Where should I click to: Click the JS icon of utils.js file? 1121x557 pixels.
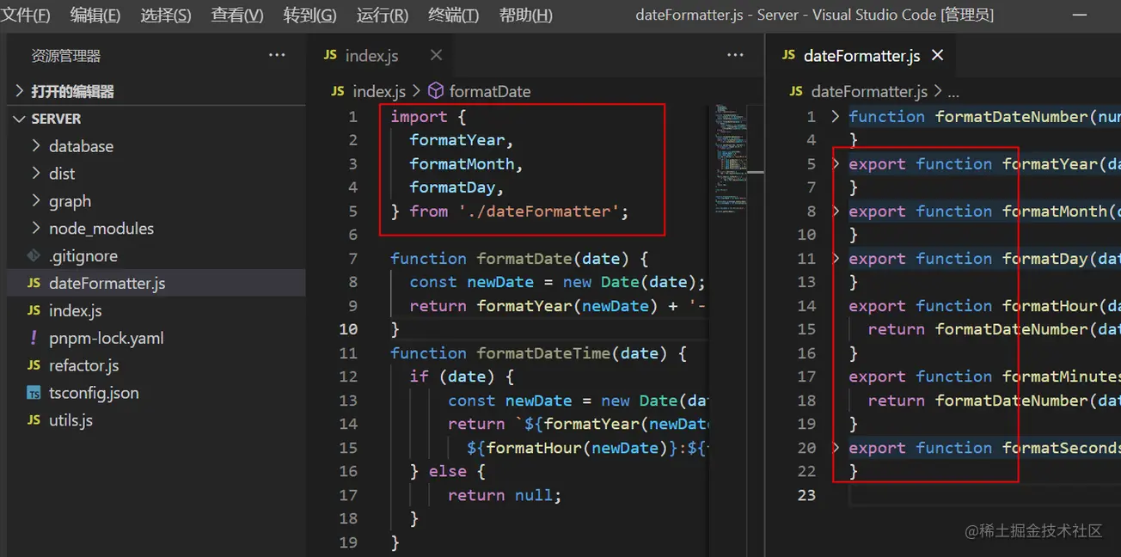click(x=34, y=420)
